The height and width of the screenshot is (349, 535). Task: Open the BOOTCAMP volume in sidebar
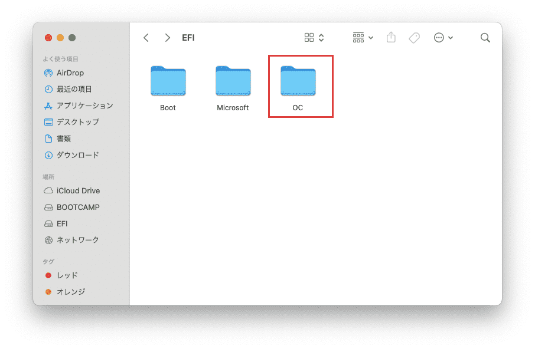tap(77, 208)
